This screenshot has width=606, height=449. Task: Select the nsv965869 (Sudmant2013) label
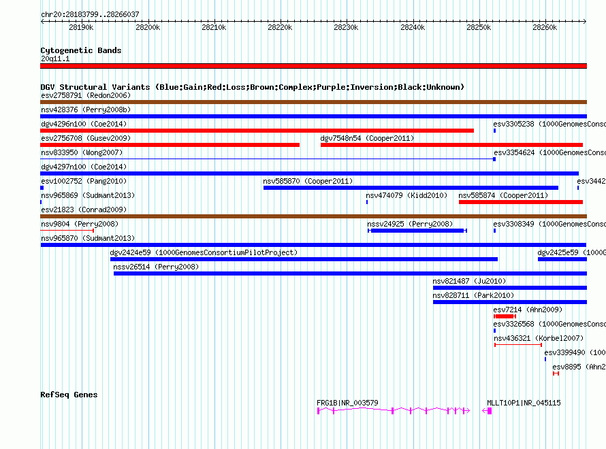pyautogui.click(x=88, y=195)
